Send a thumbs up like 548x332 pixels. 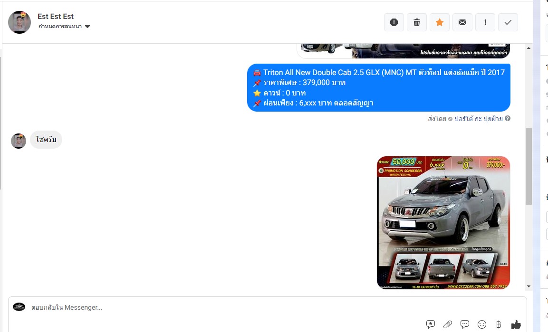coord(516,324)
